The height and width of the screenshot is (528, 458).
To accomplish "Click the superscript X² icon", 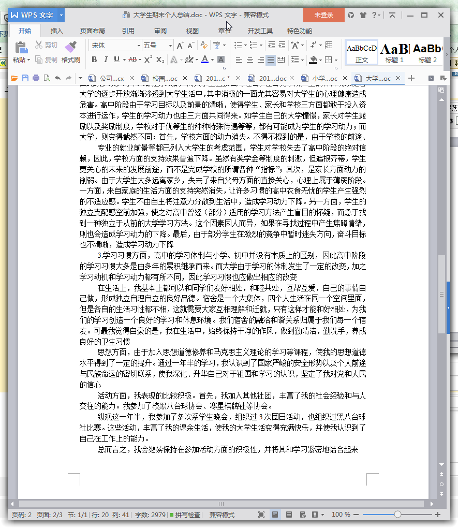I will tap(148, 60).
